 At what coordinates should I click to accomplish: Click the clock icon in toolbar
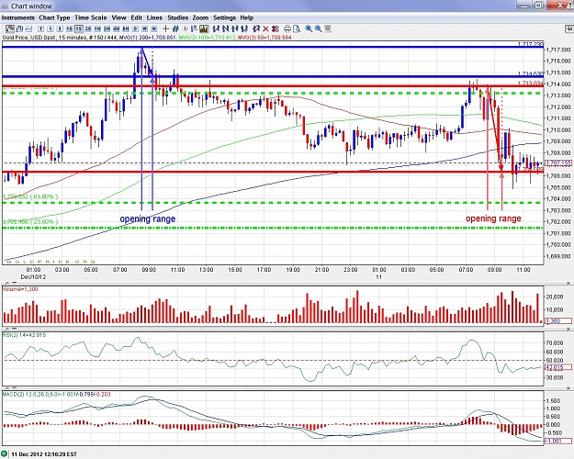tap(186, 28)
